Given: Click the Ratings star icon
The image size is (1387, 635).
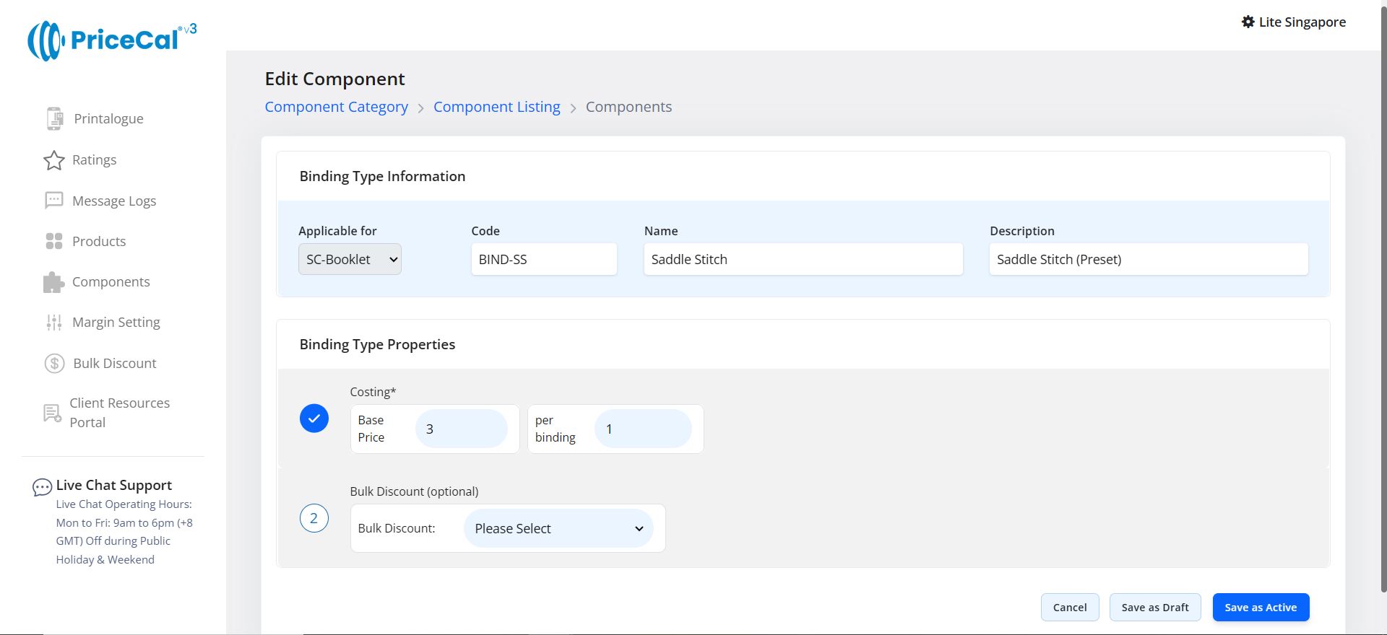Looking at the screenshot, I should 54,160.
